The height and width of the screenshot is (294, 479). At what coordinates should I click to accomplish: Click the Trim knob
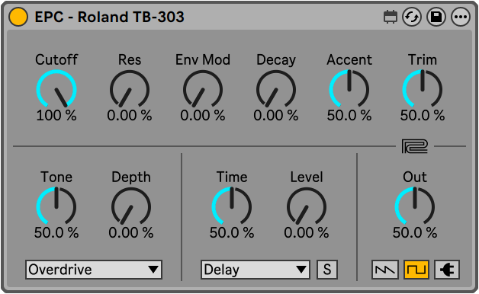423,89
